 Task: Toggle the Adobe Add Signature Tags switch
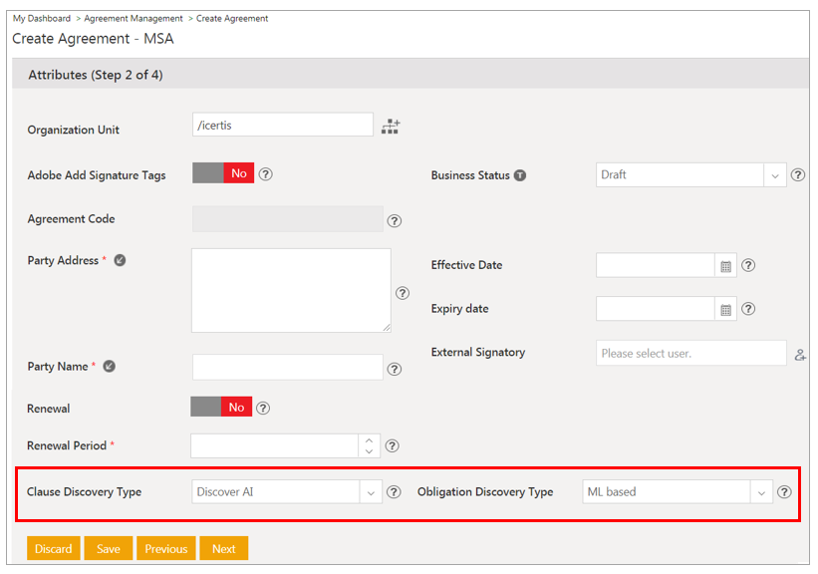pyautogui.click(x=223, y=174)
